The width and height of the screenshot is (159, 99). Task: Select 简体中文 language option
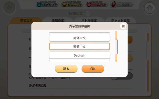pyautogui.click(x=79, y=38)
